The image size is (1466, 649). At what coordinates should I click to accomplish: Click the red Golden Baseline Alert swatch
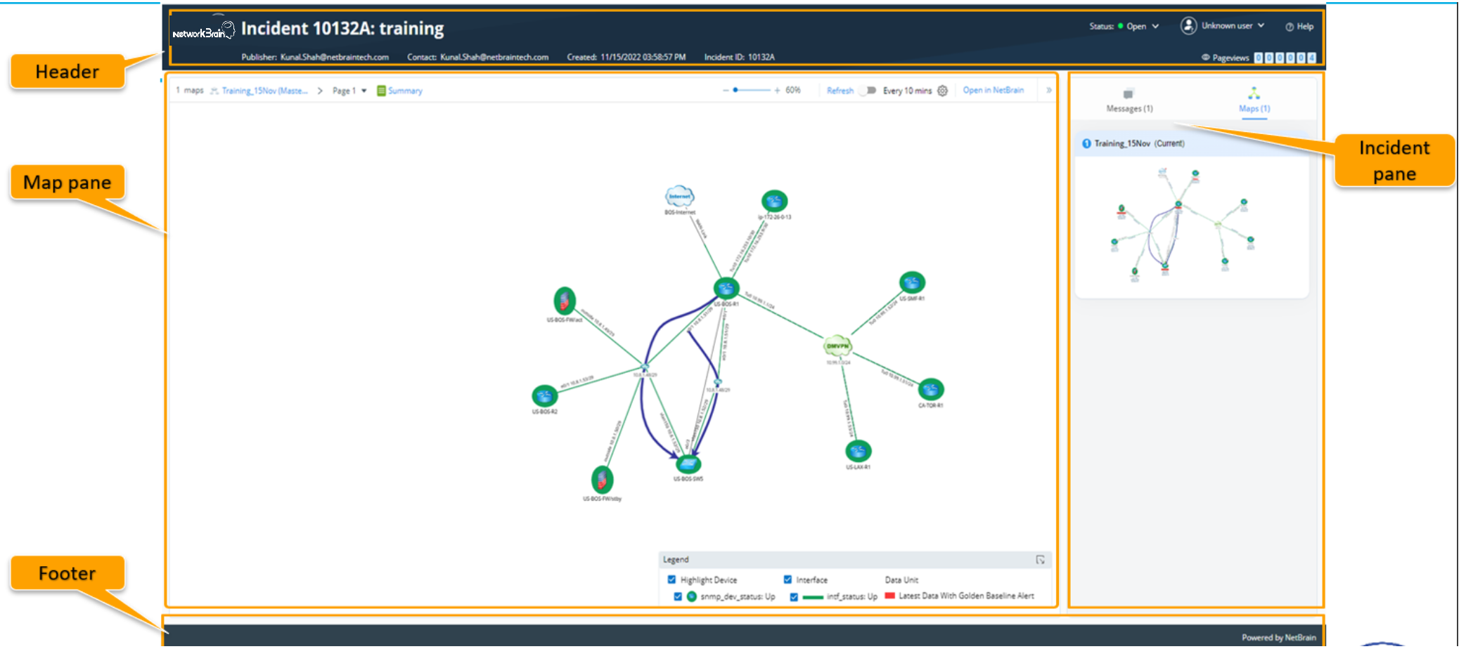point(889,596)
